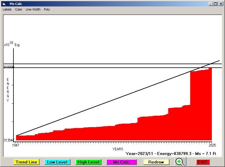The width and height of the screenshot is (225, 167).
Task: Click the 1947 year label on the axis
Action: pyautogui.click(x=15, y=145)
